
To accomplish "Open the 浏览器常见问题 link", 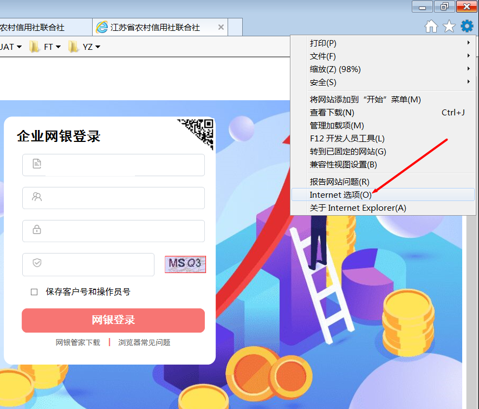I will tap(144, 342).
